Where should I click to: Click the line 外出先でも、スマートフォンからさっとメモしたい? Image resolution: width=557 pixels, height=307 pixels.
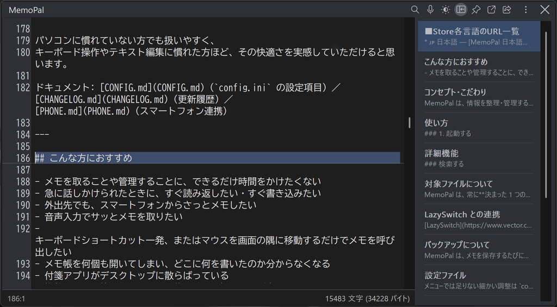(146, 205)
